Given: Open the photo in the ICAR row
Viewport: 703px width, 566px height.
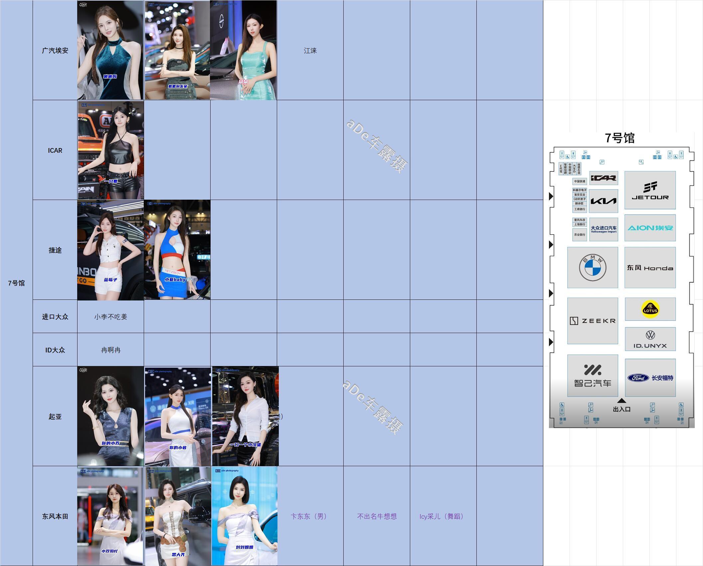Looking at the screenshot, I should 111,150.
